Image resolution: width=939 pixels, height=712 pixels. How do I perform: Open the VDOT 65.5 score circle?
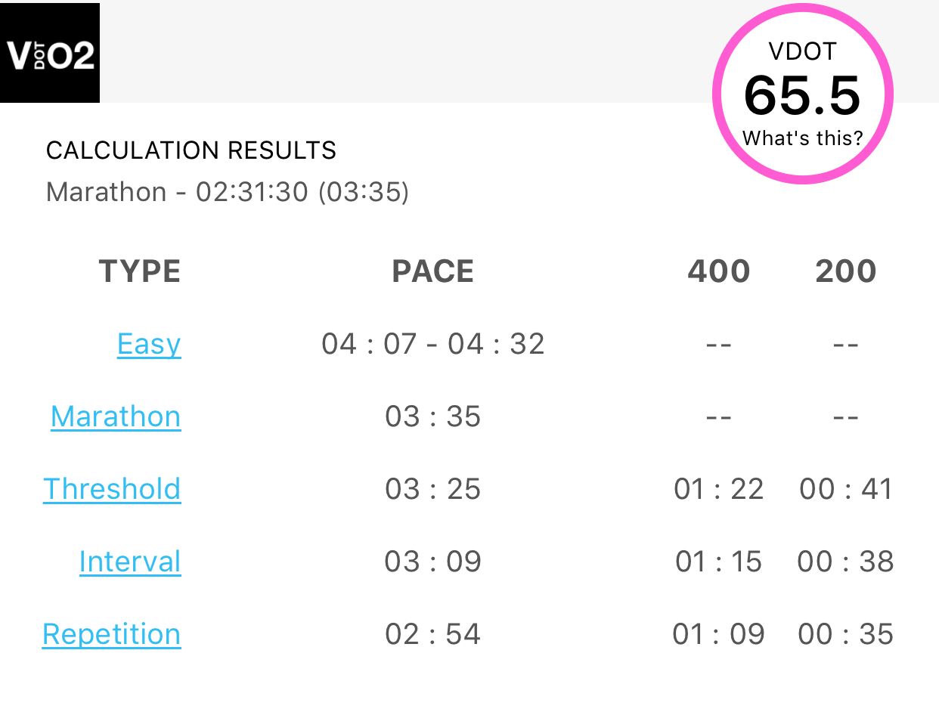(803, 94)
